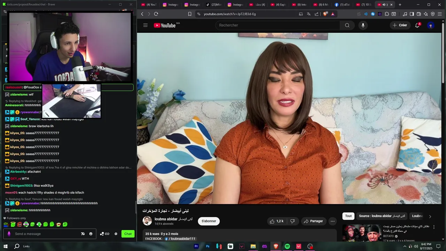This screenshot has width=446, height=251.
Task: Focus the Rechercher search box
Action: [278, 25]
